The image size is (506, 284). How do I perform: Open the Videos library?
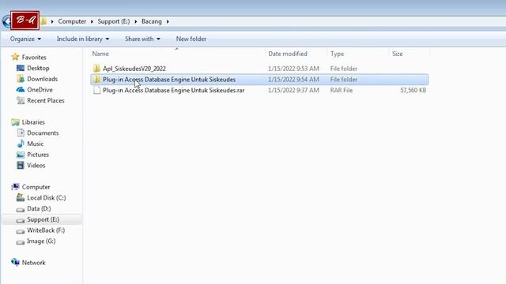click(36, 165)
